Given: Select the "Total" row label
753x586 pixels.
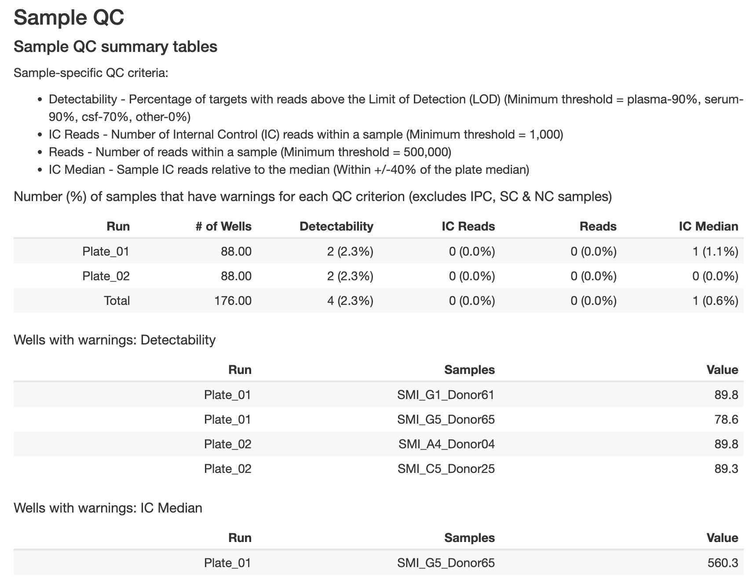Looking at the screenshot, I should pyautogui.click(x=117, y=300).
